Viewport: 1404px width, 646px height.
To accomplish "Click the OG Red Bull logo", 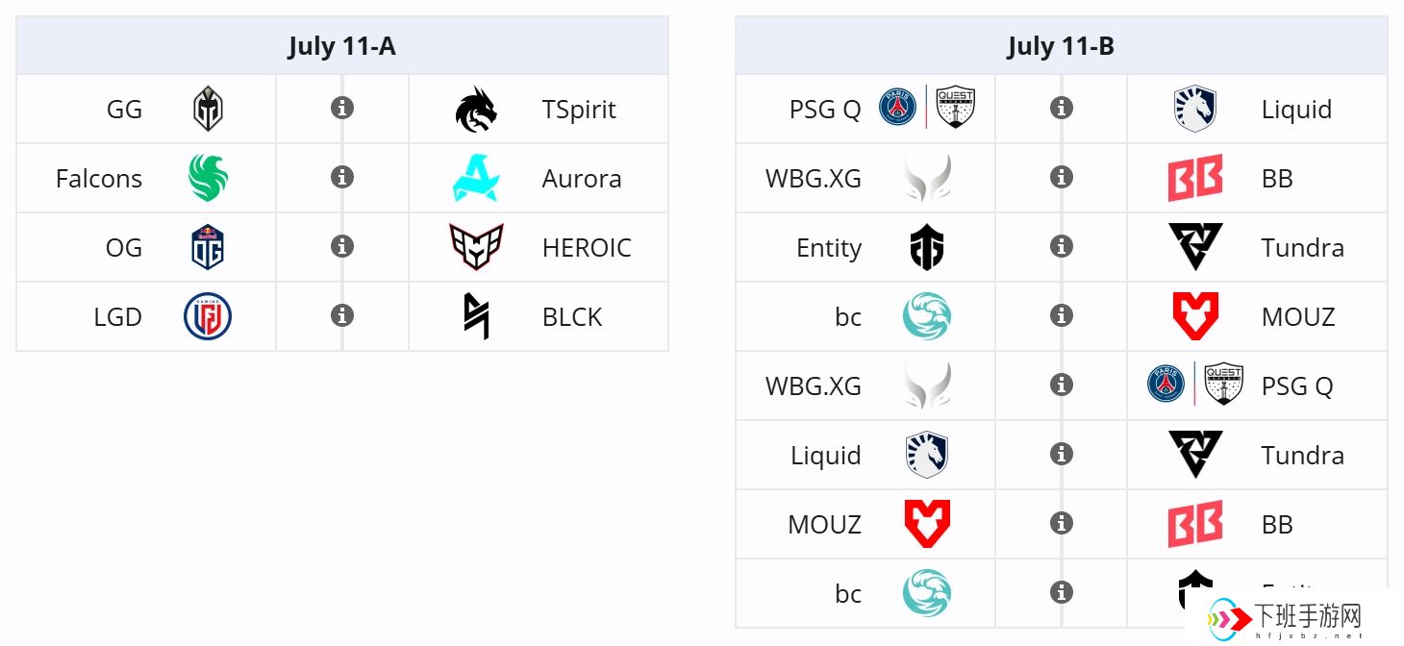I will pos(208,247).
